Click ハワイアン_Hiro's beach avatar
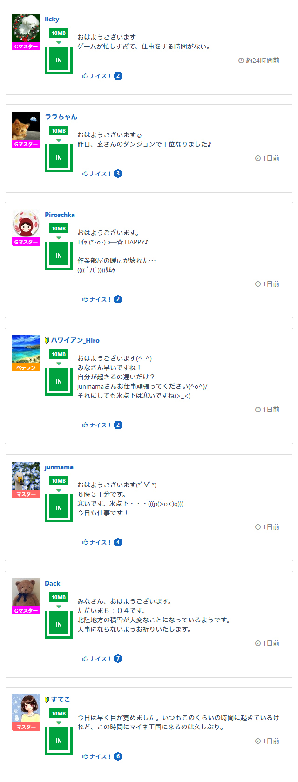298x782 pixels. point(26,349)
